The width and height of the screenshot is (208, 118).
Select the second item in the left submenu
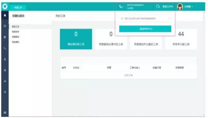coord(16,32)
